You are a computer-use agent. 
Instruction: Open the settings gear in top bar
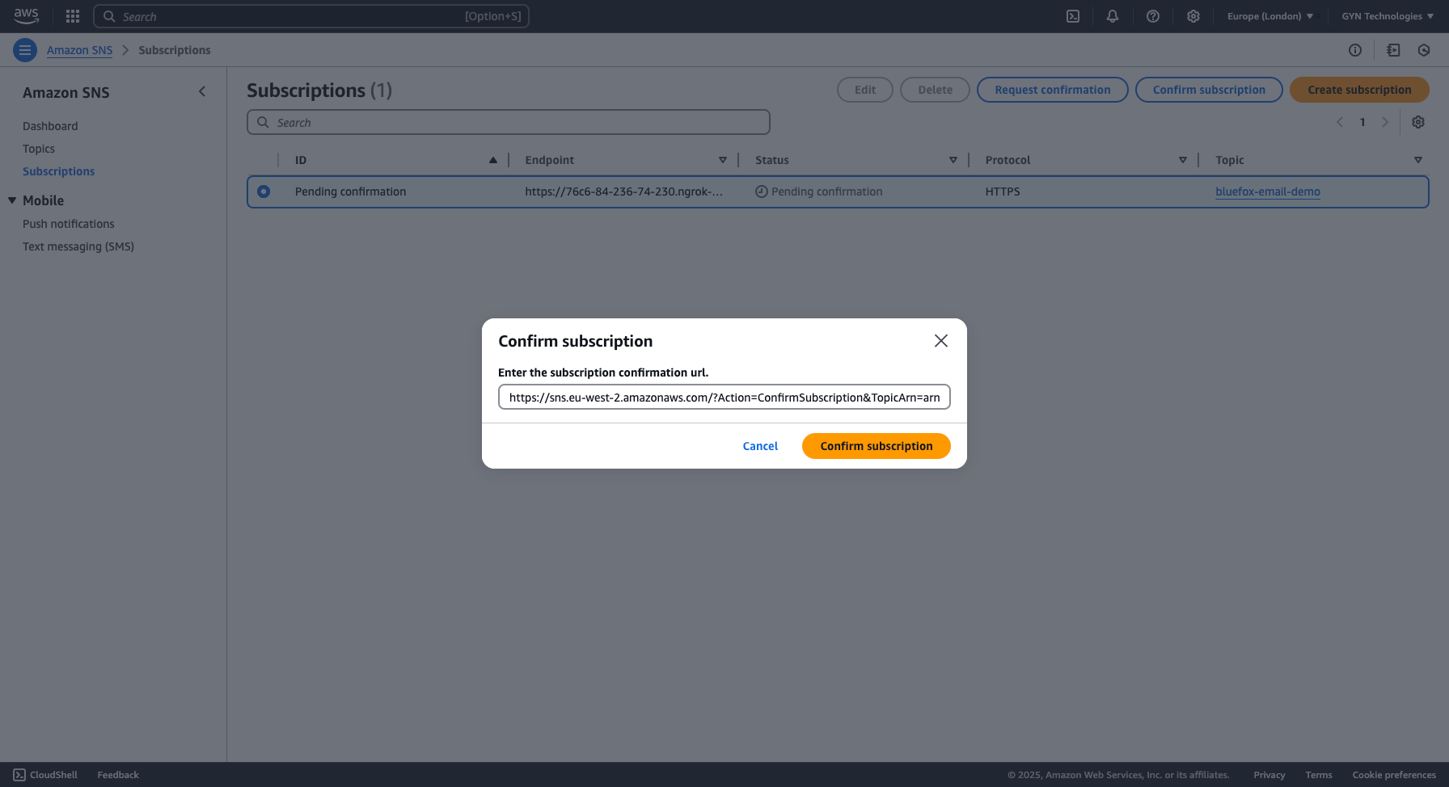1193,16
